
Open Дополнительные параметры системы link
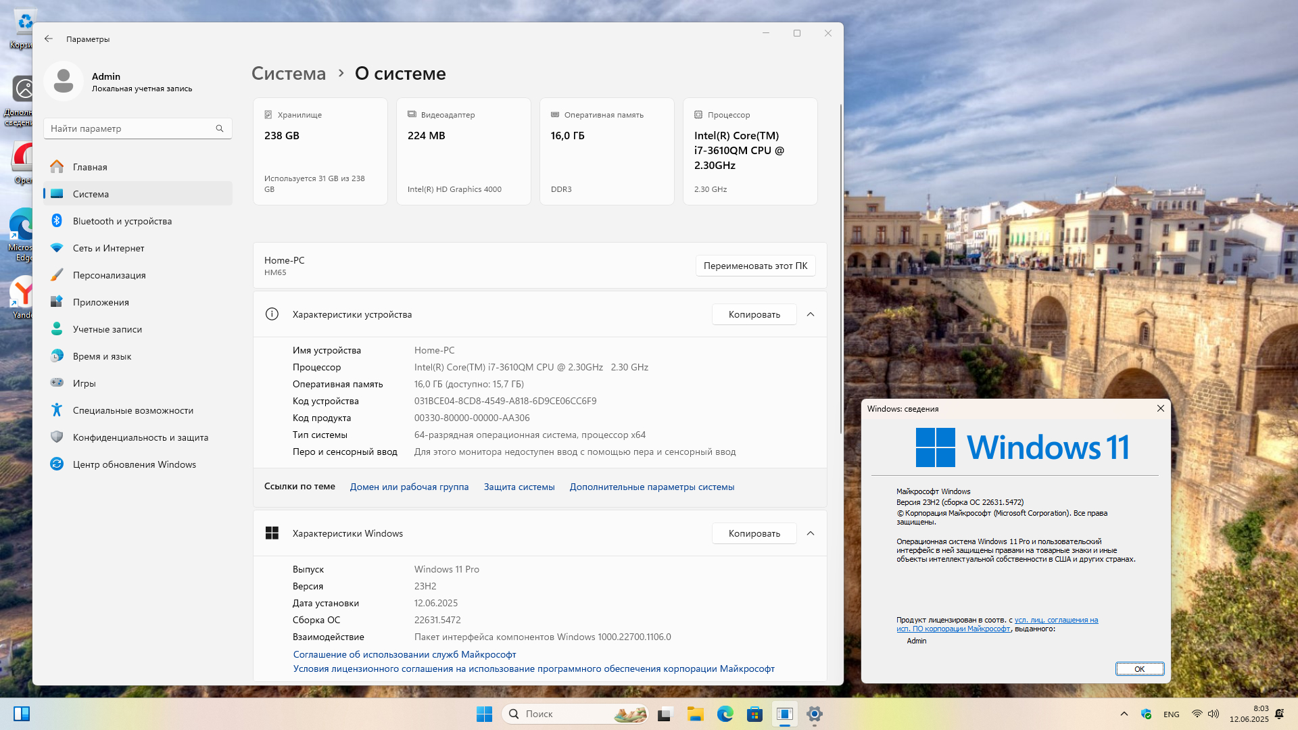(x=651, y=487)
